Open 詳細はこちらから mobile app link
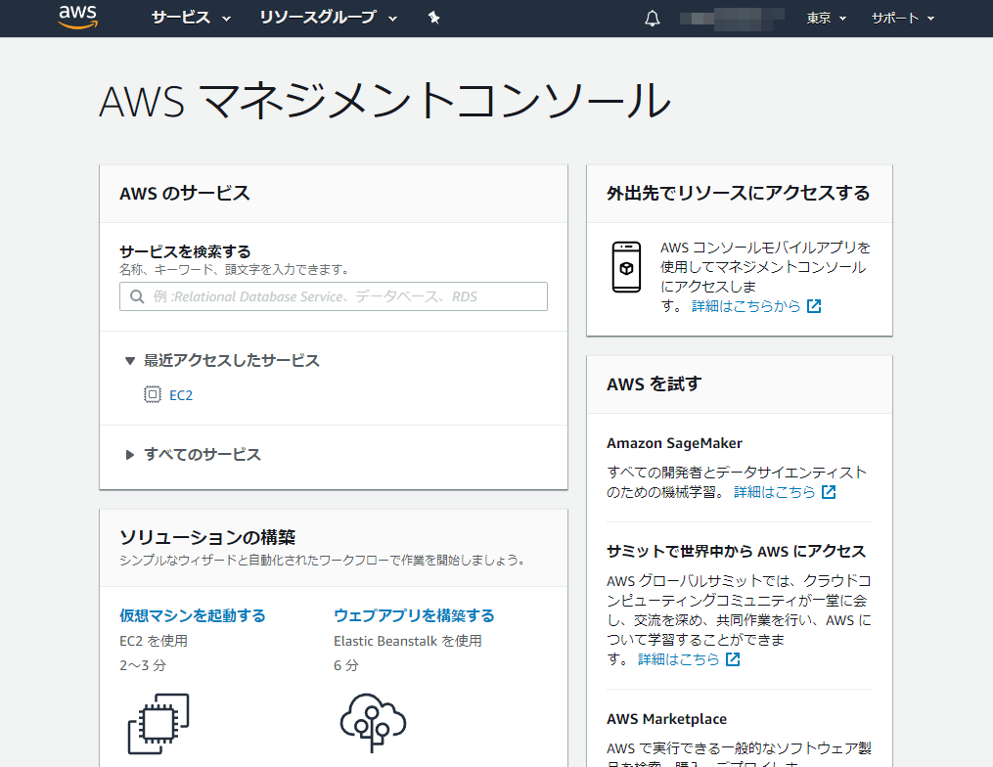This screenshot has height=767, width=993. point(746,306)
